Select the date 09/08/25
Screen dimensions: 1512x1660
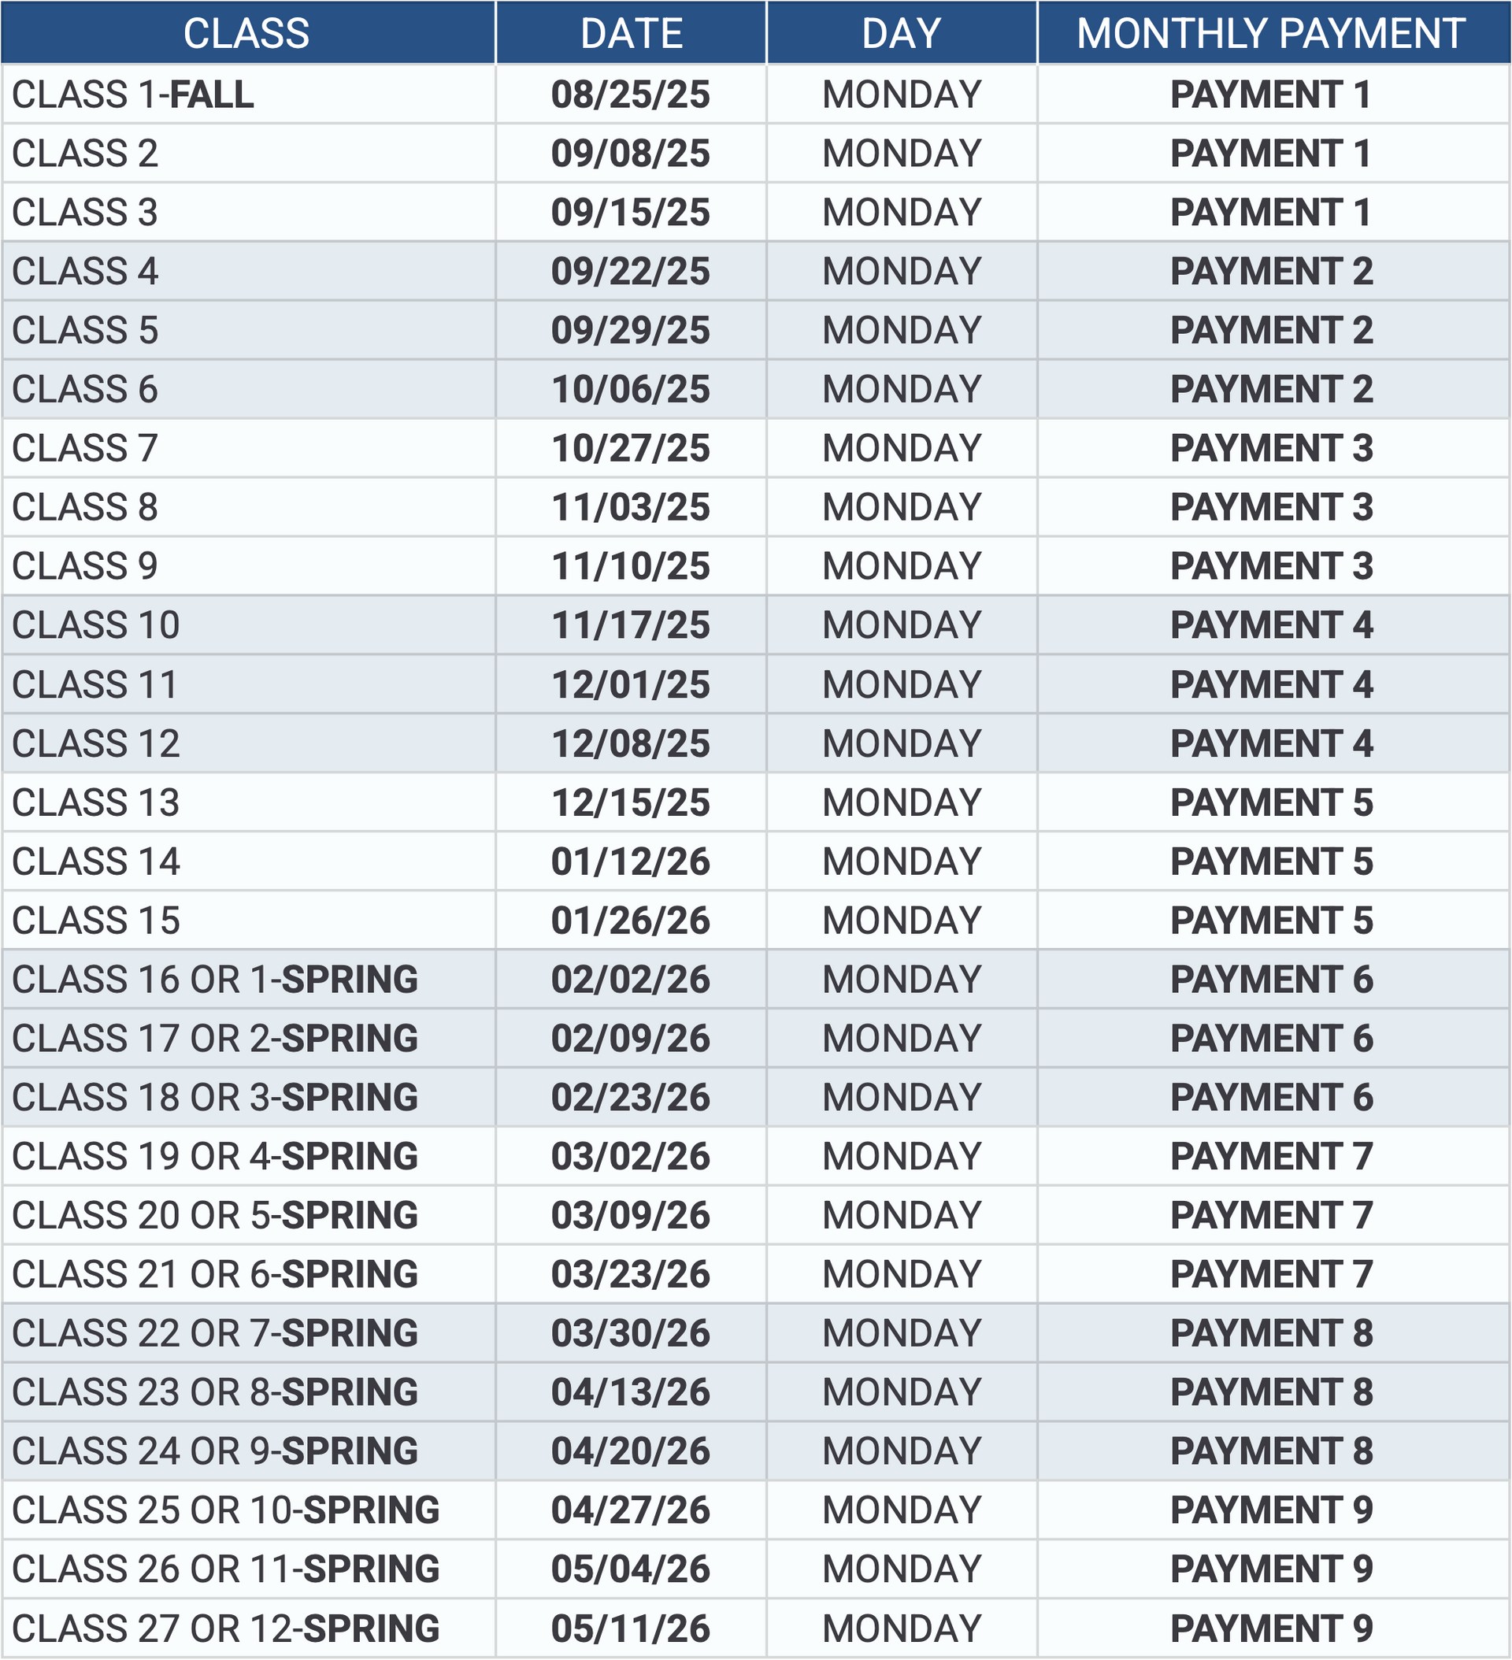[x=631, y=154]
